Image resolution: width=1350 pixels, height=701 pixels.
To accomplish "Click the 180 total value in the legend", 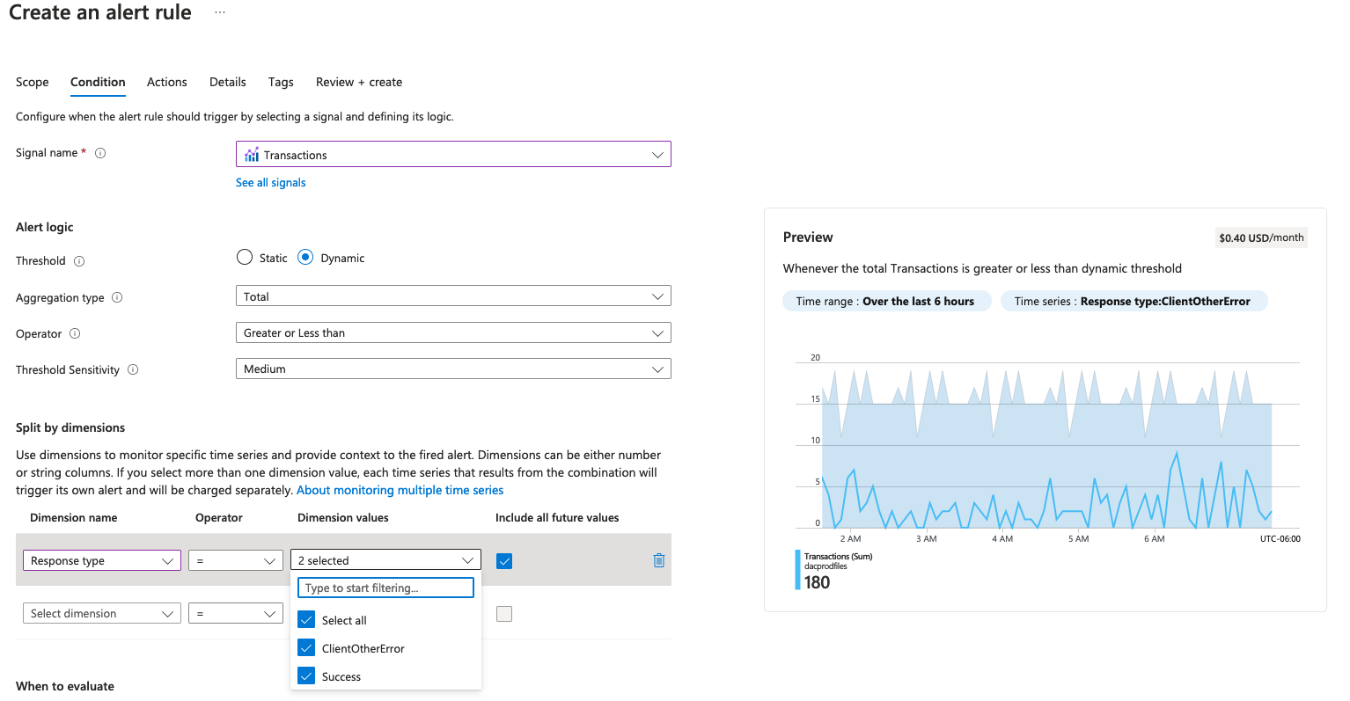I will [818, 582].
